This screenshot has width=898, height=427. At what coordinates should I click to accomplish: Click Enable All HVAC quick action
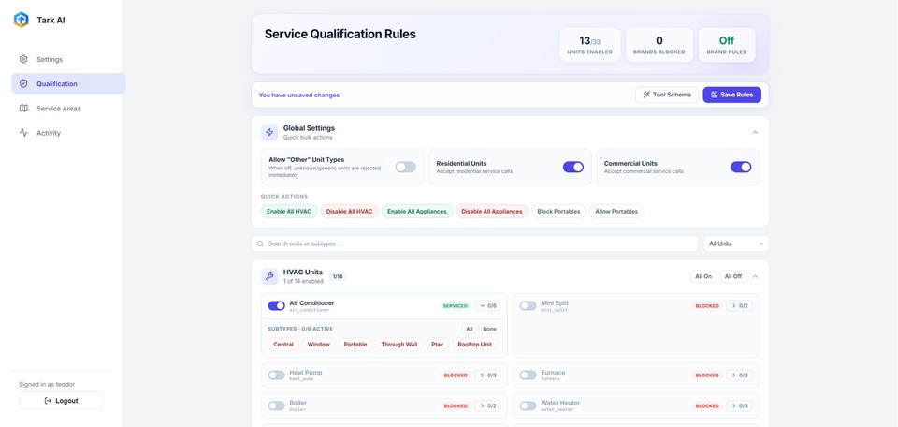(x=289, y=212)
